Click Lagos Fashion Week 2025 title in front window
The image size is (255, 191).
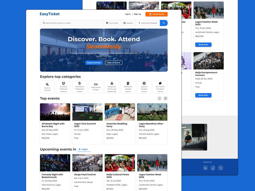point(150,176)
